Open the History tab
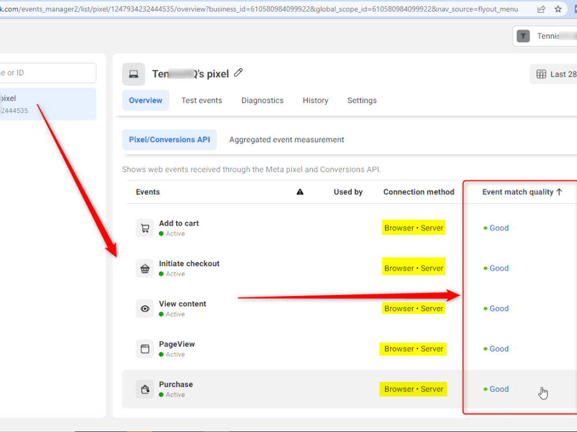 tap(316, 100)
